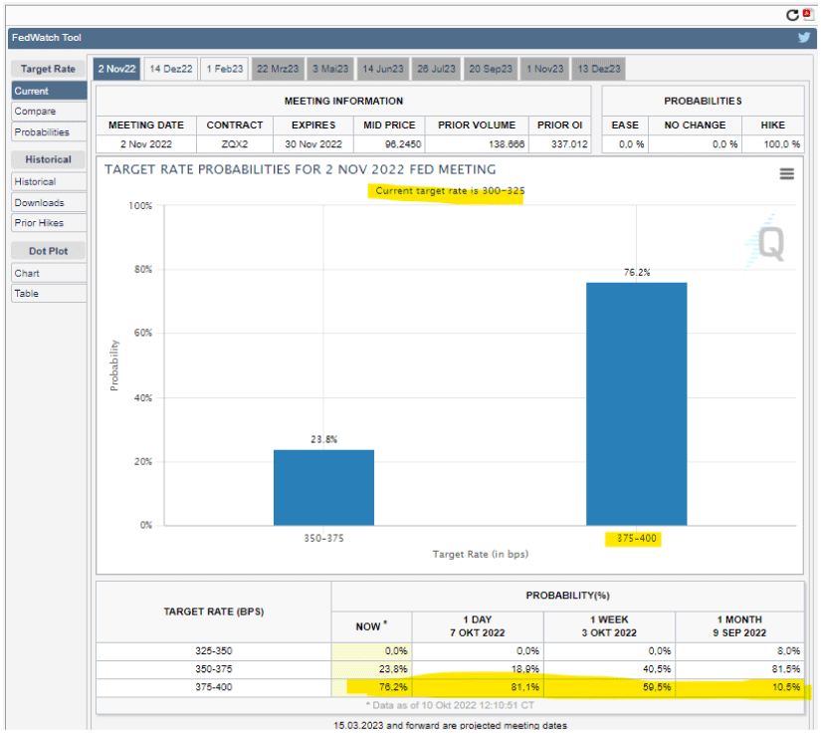
Task: Open Compare in the Target Rate sidebar
Action: click(48, 112)
